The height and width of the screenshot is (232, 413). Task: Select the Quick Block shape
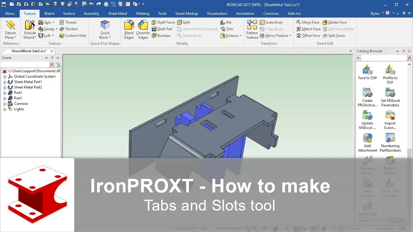[105, 29]
